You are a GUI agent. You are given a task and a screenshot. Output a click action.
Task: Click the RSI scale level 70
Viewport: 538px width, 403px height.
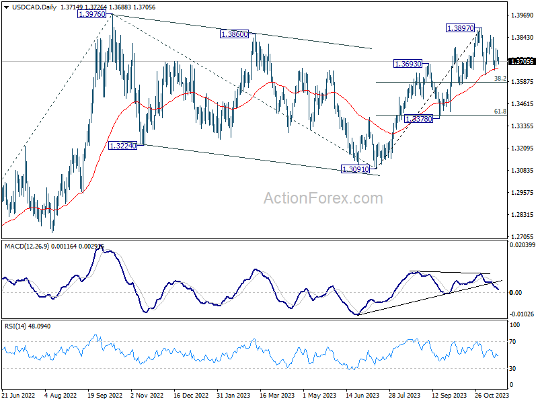click(512, 342)
